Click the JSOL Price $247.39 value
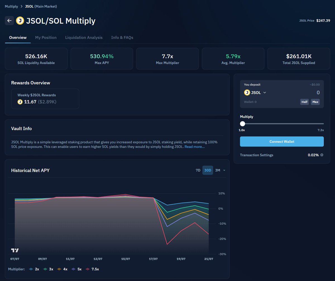 (323, 21)
